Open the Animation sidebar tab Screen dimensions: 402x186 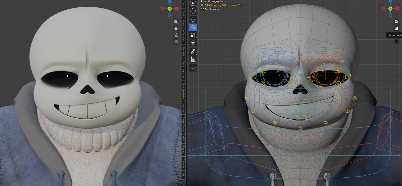click(183, 36)
